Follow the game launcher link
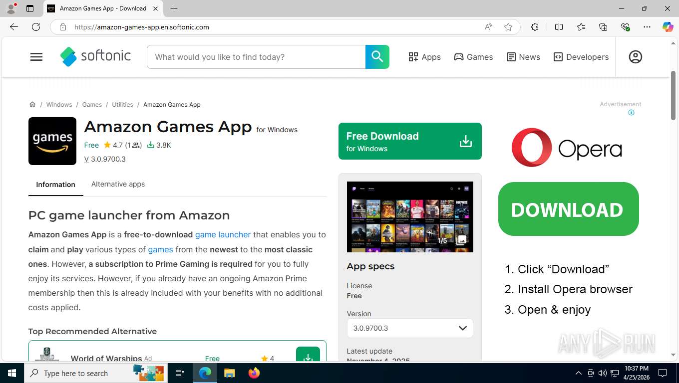 pyautogui.click(x=223, y=234)
